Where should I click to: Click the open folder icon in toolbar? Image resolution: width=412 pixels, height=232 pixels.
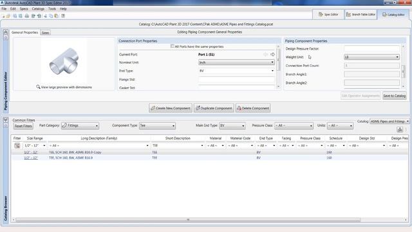(x=8, y=16)
